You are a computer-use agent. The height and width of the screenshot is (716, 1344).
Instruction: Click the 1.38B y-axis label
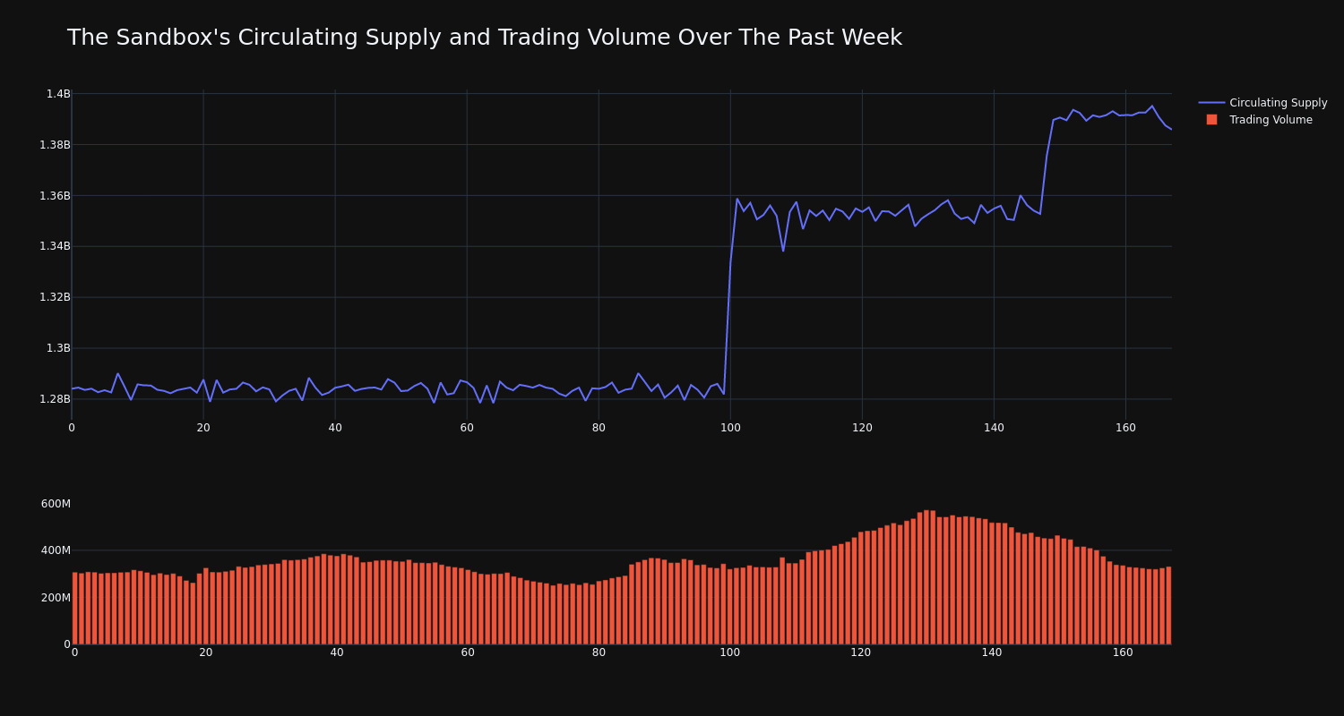pos(55,145)
